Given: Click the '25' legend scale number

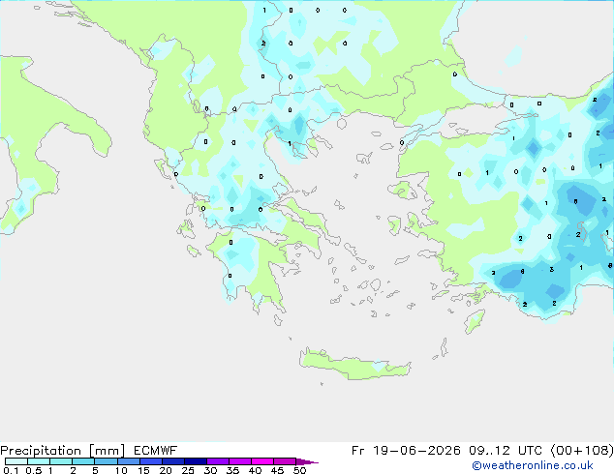Looking at the screenshot, I should click(x=188, y=470).
